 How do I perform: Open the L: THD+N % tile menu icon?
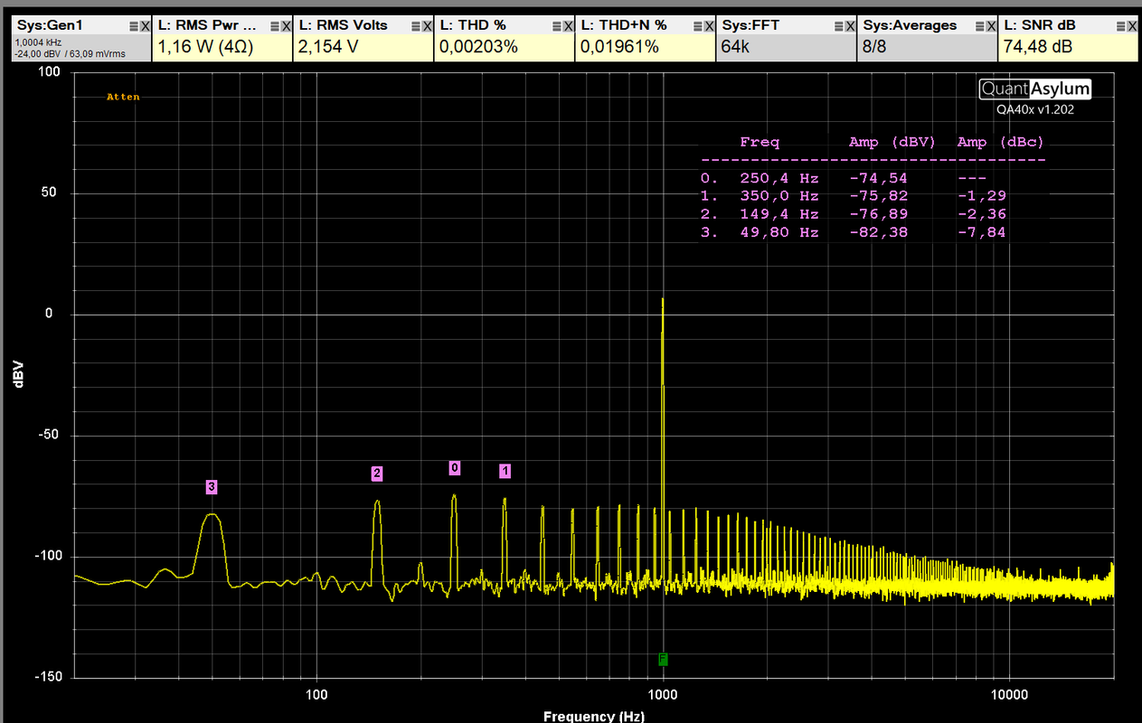(698, 26)
